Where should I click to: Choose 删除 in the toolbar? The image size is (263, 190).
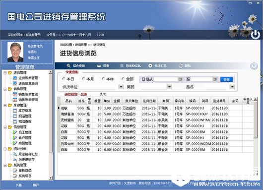(x=188, y=66)
